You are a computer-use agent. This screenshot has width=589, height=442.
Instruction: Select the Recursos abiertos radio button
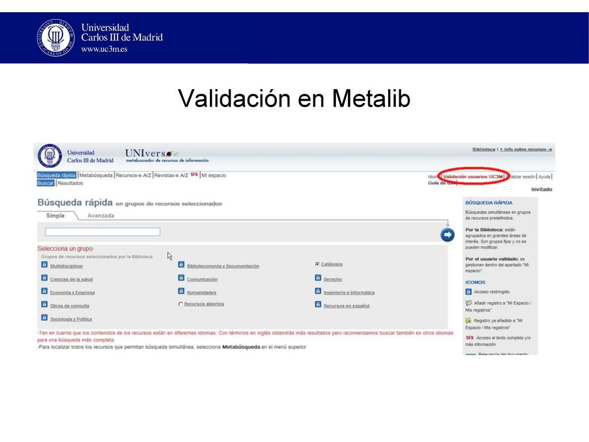click(x=181, y=304)
